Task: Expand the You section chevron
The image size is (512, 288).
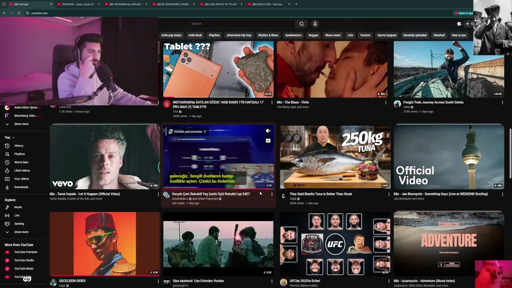Action: (13, 138)
